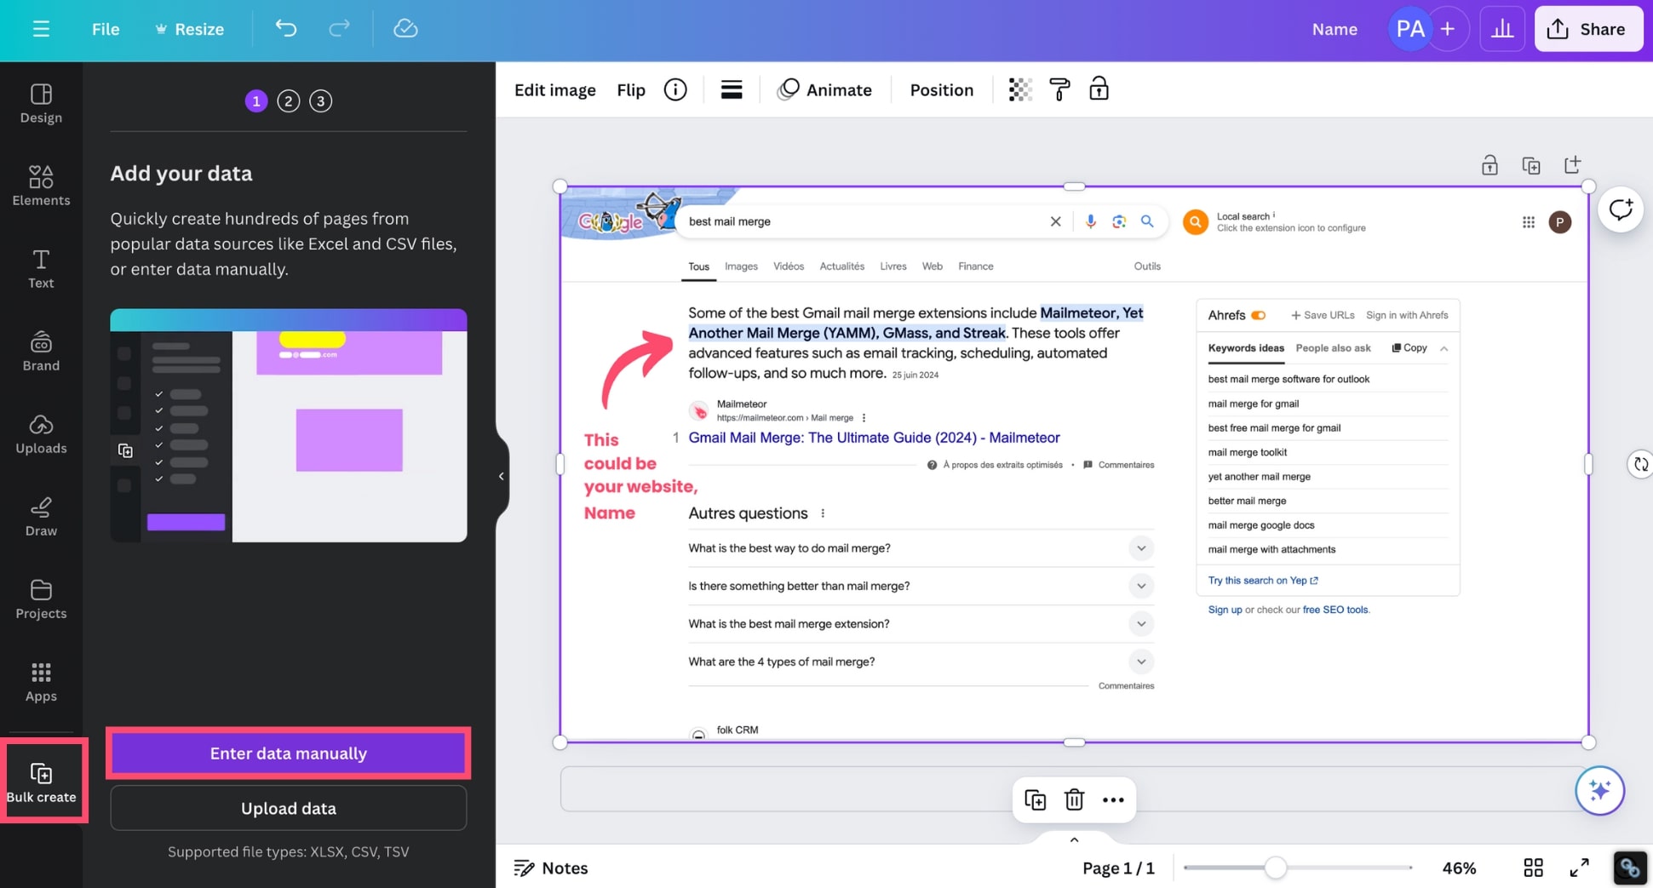The height and width of the screenshot is (888, 1653).
Task: Click the copy style paint roller icon
Action: click(1059, 89)
